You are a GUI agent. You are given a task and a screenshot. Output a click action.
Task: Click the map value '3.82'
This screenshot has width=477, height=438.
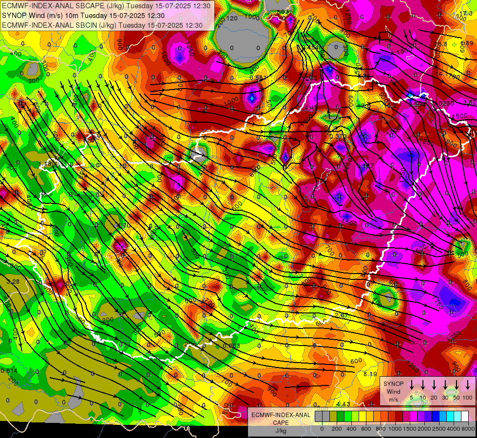tap(470, 103)
